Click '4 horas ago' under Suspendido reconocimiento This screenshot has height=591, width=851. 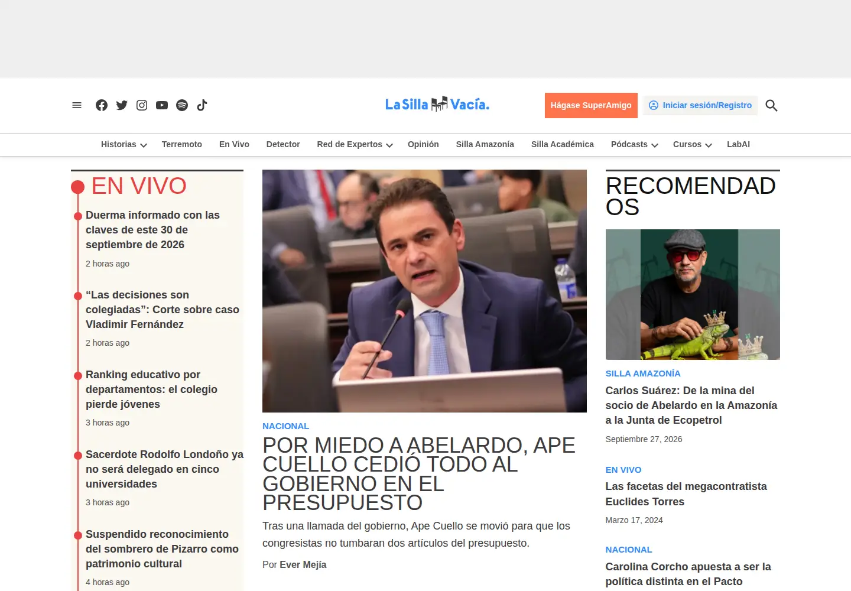(x=108, y=582)
